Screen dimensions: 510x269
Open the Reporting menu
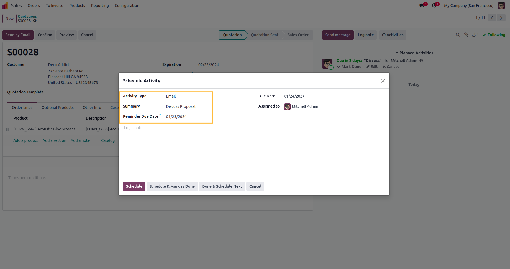point(100,6)
